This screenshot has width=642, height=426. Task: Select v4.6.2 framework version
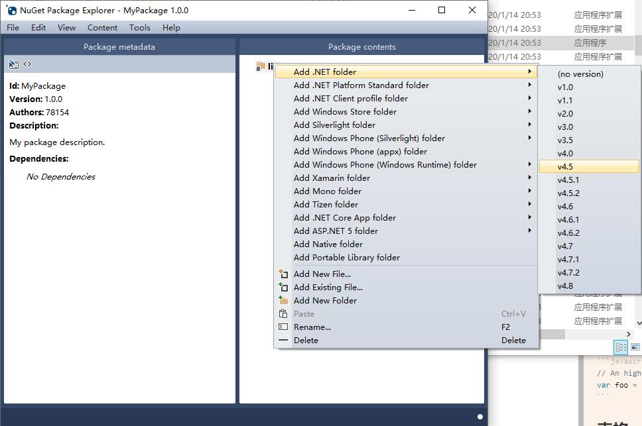pos(589,233)
